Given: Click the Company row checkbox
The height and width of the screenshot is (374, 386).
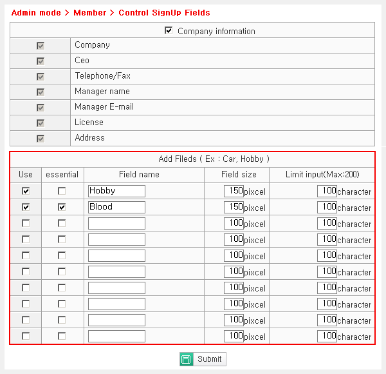Looking at the screenshot, I should click(x=41, y=46).
